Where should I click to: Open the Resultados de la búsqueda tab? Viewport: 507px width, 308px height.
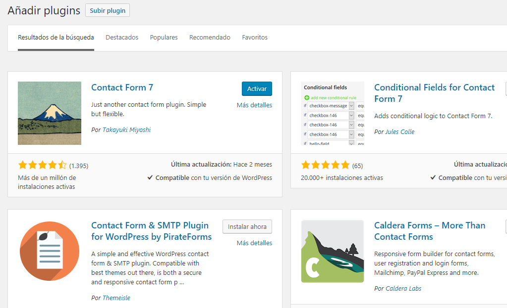pos(56,38)
